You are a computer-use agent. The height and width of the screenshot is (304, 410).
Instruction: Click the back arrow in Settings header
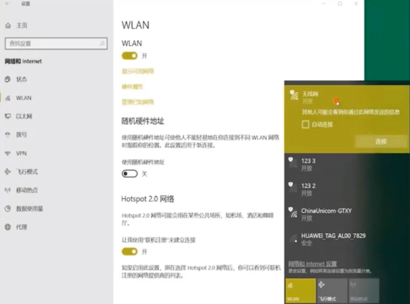click(8, 4)
